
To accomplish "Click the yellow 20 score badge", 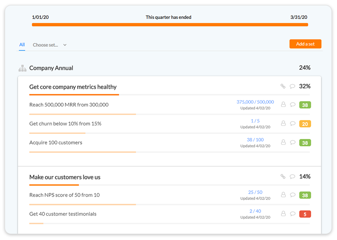I will (x=305, y=124).
